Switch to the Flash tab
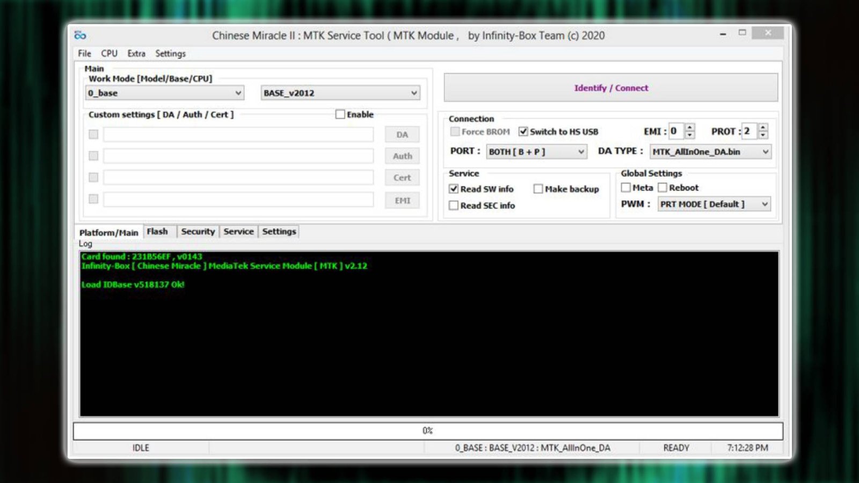 (x=158, y=231)
